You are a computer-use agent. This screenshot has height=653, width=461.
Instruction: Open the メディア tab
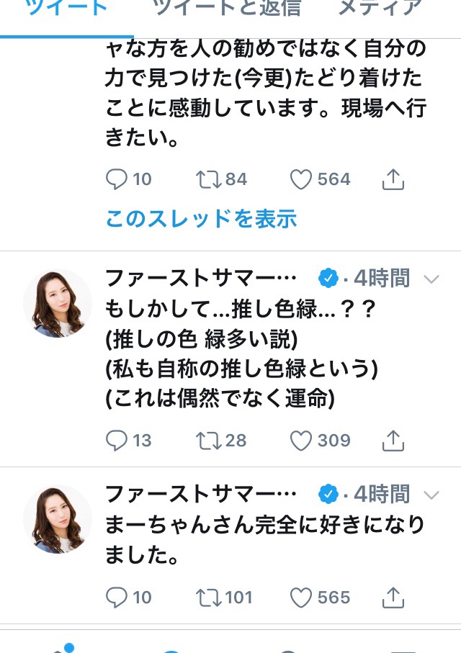click(x=380, y=9)
